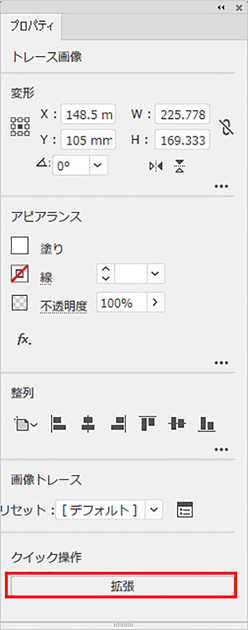This screenshot has height=630, width=248.
Task: Expand the opacity slider arrow
Action: click(x=155, y=302)
